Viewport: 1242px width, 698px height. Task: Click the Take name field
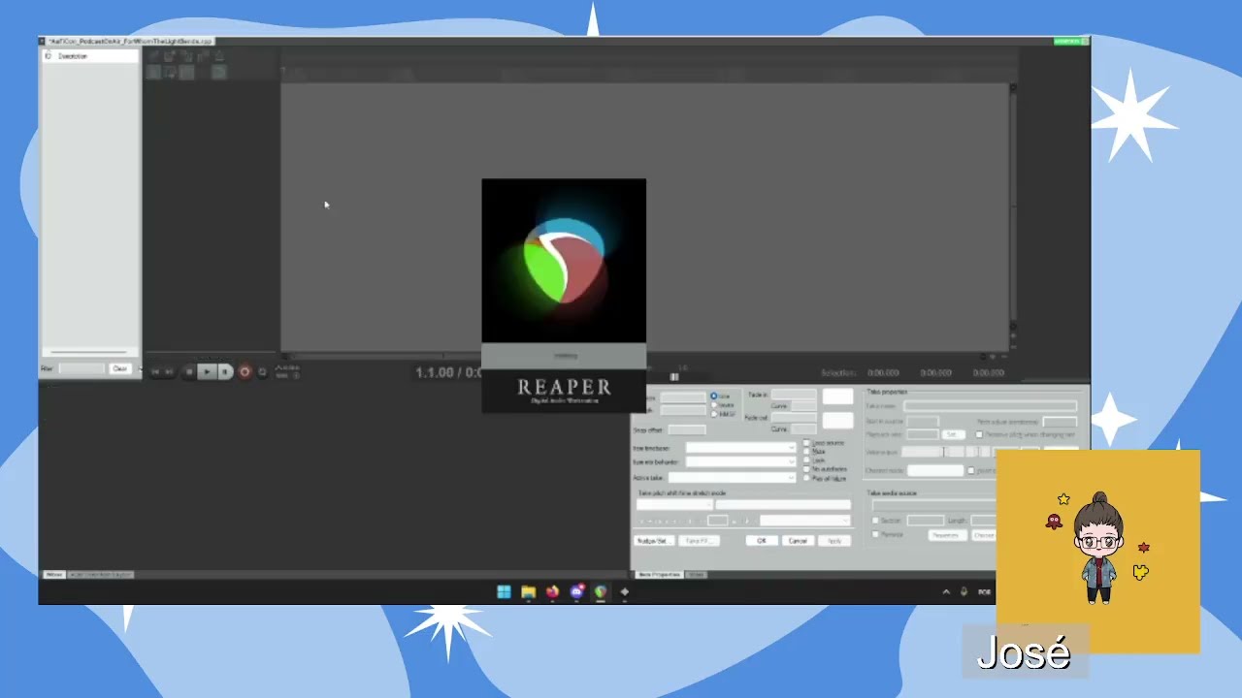[x=991, y=406]
